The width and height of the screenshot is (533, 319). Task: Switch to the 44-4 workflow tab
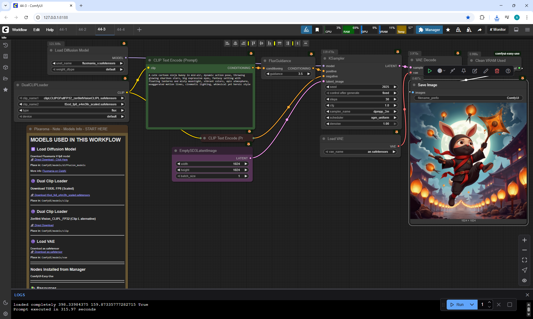[x=121, y=29]
